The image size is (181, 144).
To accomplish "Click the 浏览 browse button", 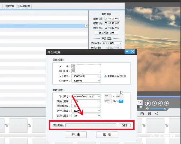I will coord(125,125).
